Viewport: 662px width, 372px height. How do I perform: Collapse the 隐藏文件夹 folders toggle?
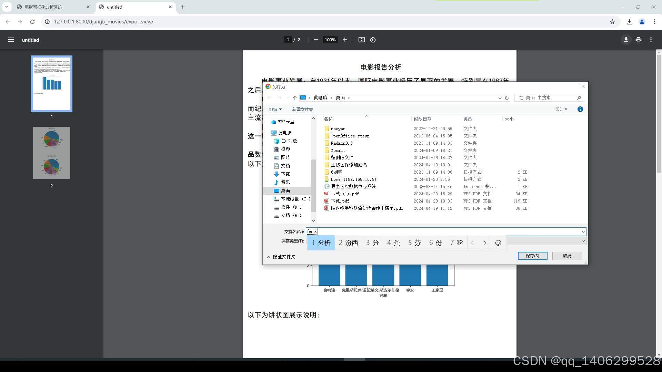click(x=281, y=257)
